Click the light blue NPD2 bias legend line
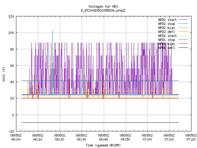The image size is (197, 148). point(183,28)
